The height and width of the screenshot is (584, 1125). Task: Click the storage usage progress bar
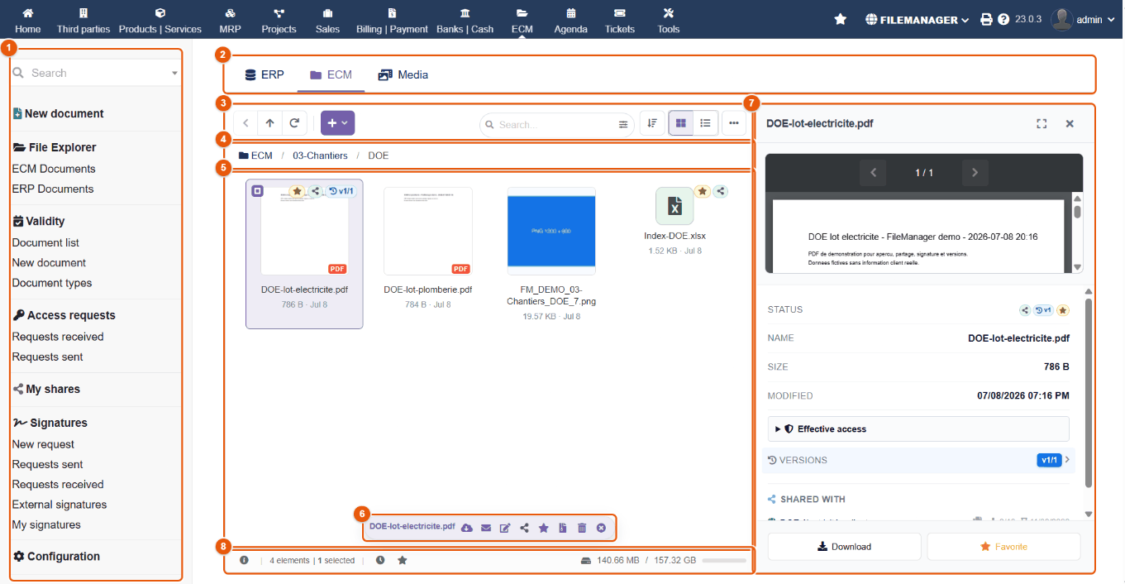[723, 560]
